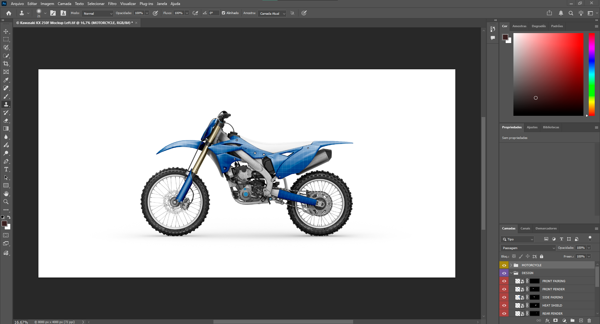Viewport: 600px width, 324px height.
Task: Open the Passagem blend mode dropdown
Action: click(528, 248)
